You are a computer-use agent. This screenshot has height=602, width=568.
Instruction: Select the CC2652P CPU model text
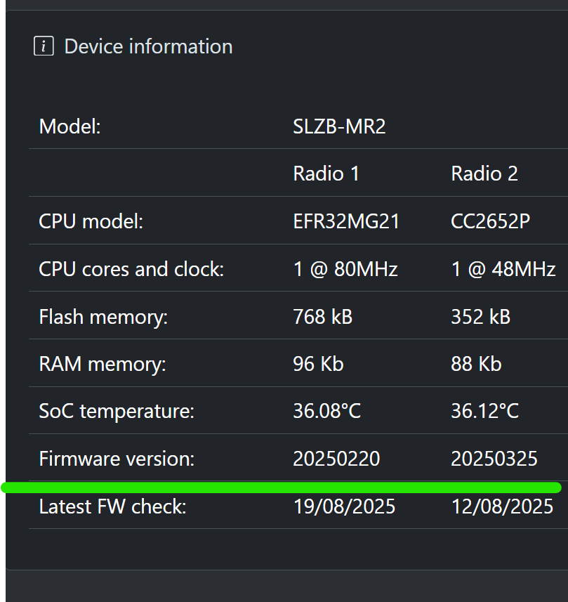pyautogui.click(x=491, y=221)
